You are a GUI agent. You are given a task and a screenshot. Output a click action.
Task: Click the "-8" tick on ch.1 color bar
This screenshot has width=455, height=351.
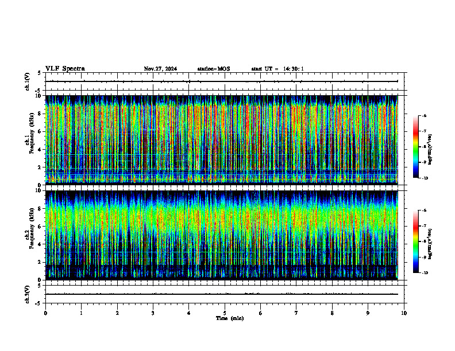click(424, 147)
